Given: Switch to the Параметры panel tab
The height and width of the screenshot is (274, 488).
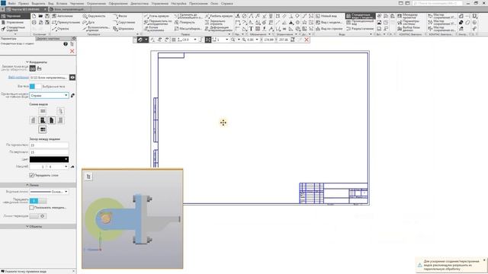Looking at the screenshot, I should coord(8,39).
